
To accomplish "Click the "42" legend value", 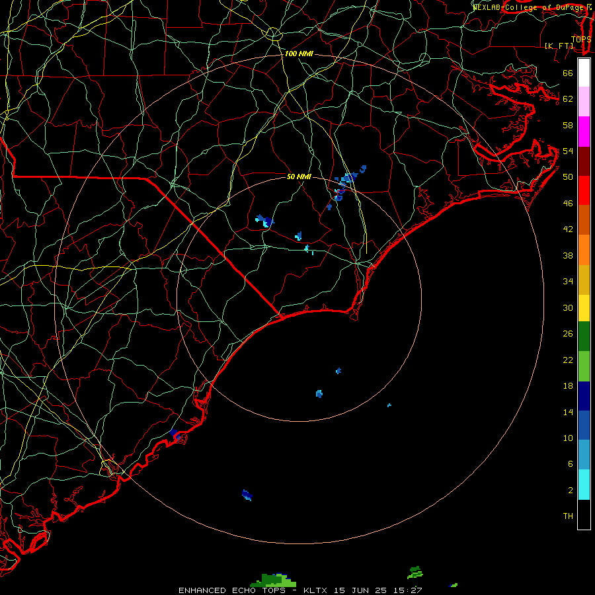I will tap(568, 229).
